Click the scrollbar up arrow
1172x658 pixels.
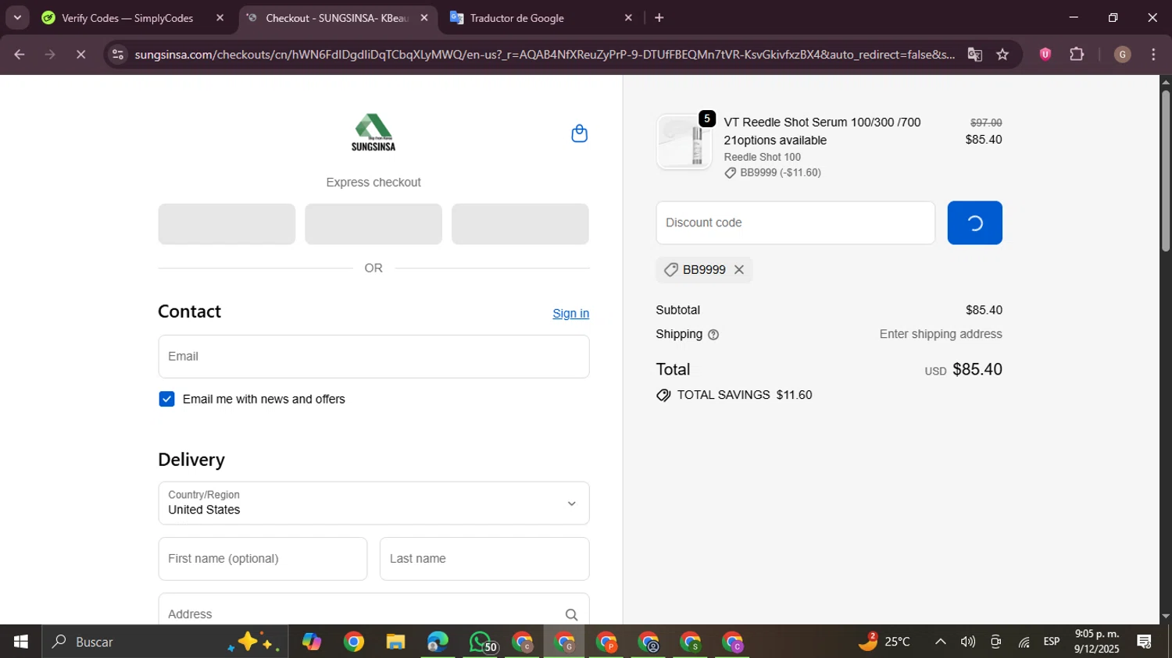1166,81
